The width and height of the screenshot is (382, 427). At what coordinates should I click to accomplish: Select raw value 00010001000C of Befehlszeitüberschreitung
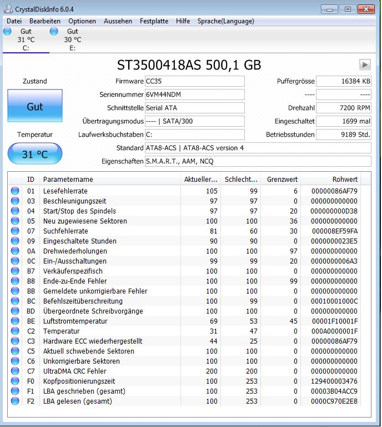pos(334,301)
